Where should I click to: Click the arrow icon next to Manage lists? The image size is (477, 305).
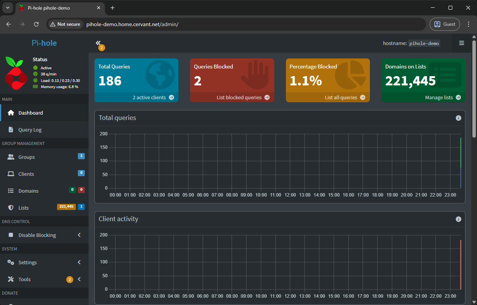pyautogui.click(x=458, y=98)
